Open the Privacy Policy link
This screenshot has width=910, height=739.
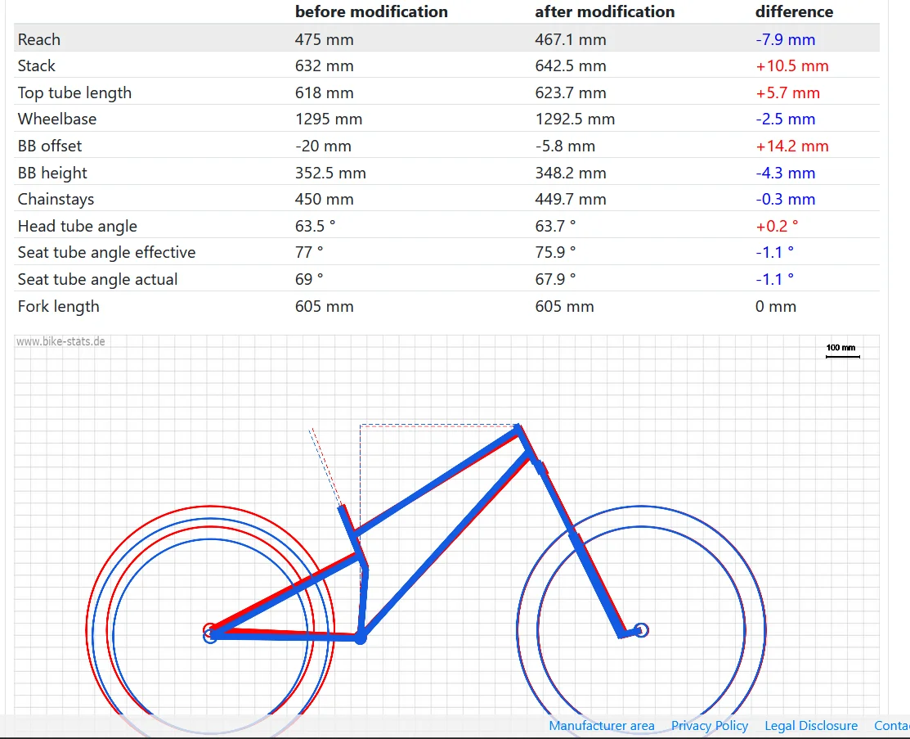click(709, 726)
